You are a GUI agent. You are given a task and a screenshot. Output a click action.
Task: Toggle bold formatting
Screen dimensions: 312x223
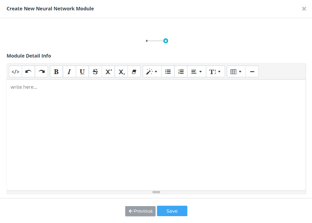click(x=56, y=72)
